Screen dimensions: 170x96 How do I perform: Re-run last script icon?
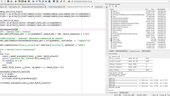[x=29, y=1]
